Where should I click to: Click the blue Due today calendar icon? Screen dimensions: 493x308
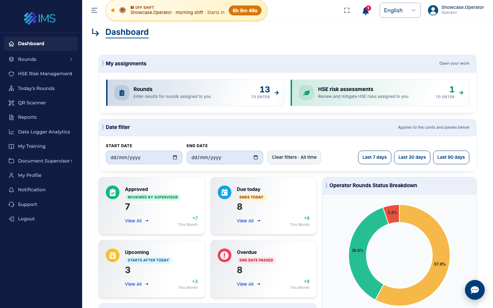pyautogui.click(x=225, y=192)
